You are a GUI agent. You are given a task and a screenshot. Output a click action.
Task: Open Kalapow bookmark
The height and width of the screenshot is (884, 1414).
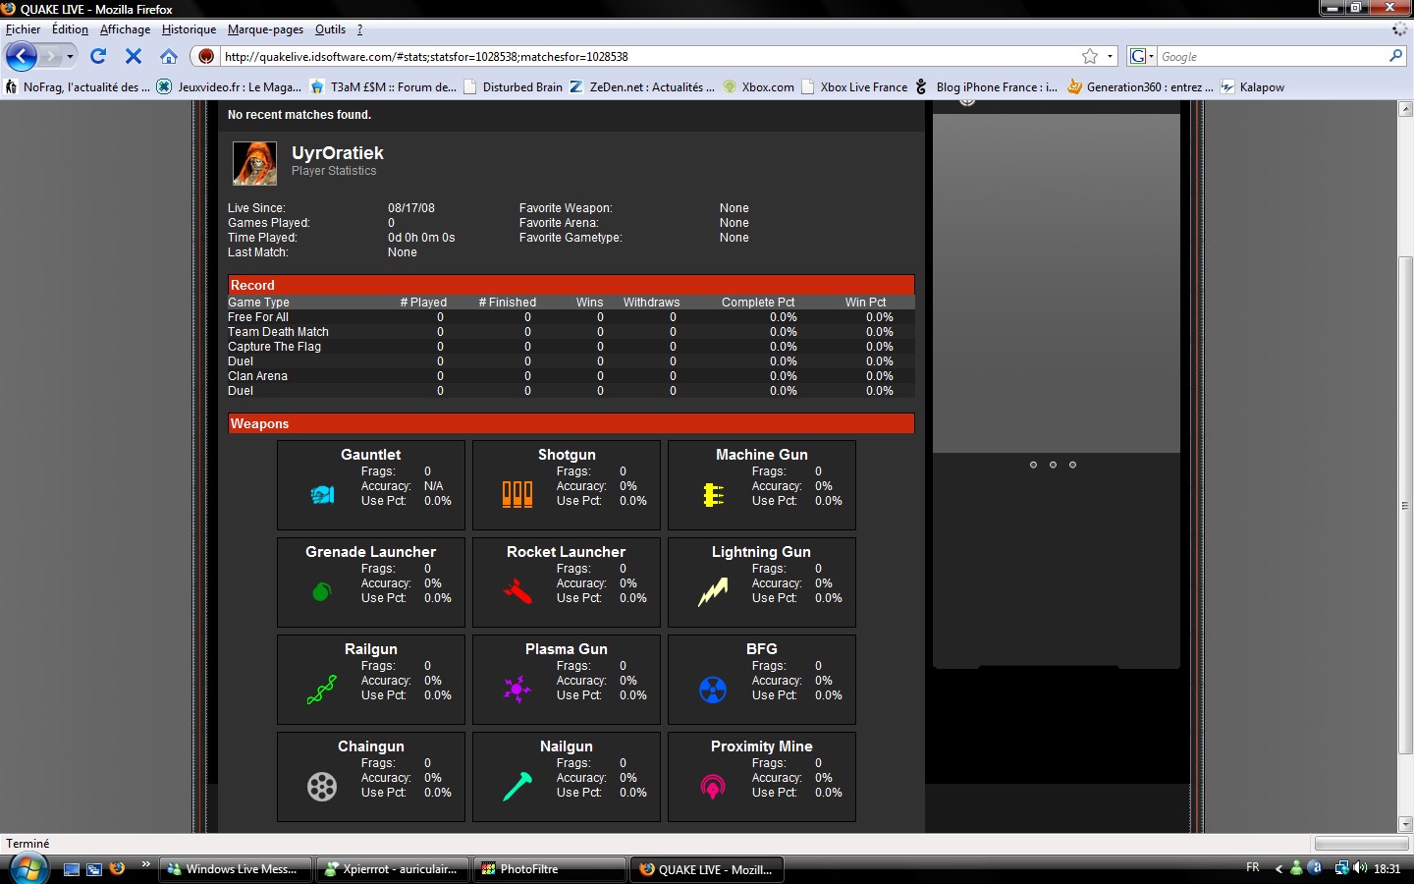(1253, 86)
